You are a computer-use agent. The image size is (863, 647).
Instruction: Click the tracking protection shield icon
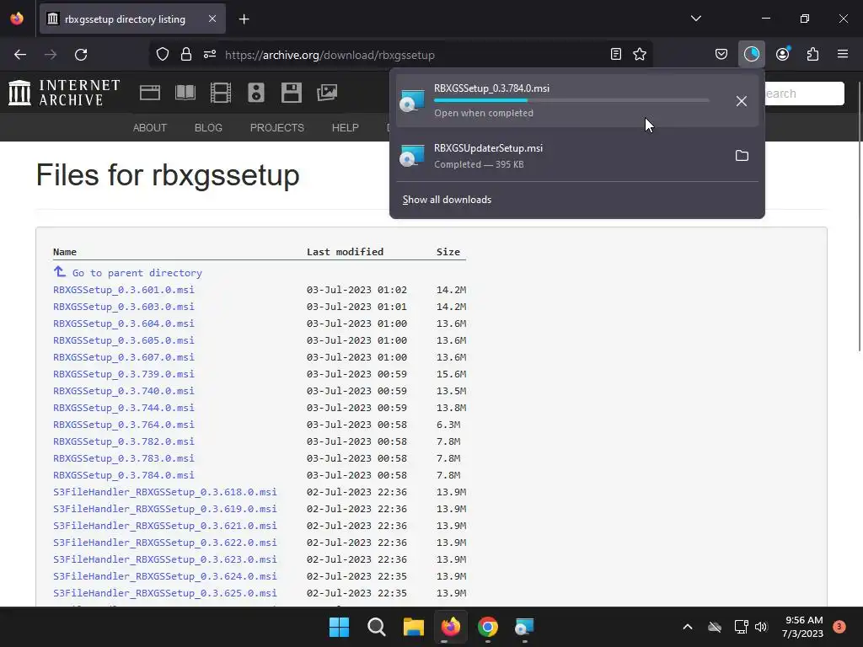[x=163, y=54]
